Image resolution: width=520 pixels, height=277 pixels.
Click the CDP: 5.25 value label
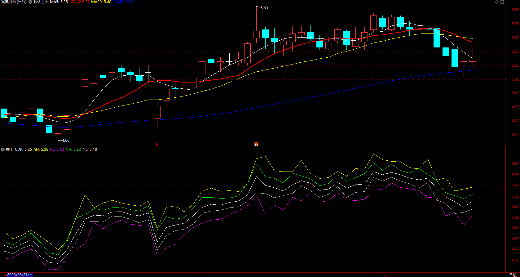pos(23,150)
